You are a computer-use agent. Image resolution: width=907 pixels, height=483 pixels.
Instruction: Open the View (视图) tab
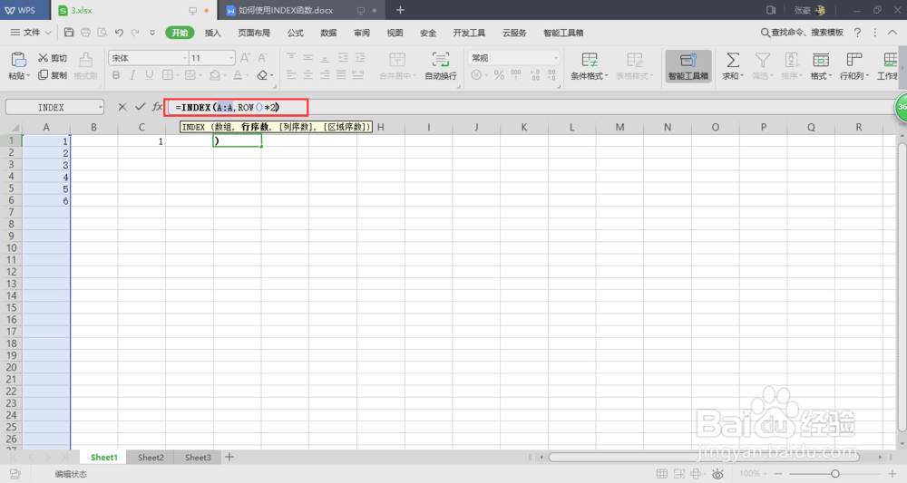click(395, 33)
